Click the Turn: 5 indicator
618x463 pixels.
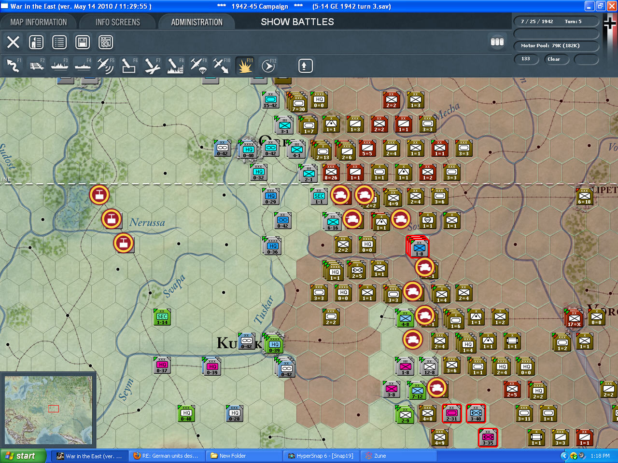pos(573,22)
